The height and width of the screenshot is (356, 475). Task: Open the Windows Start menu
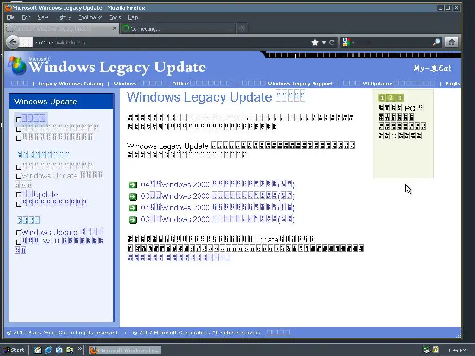14,350
